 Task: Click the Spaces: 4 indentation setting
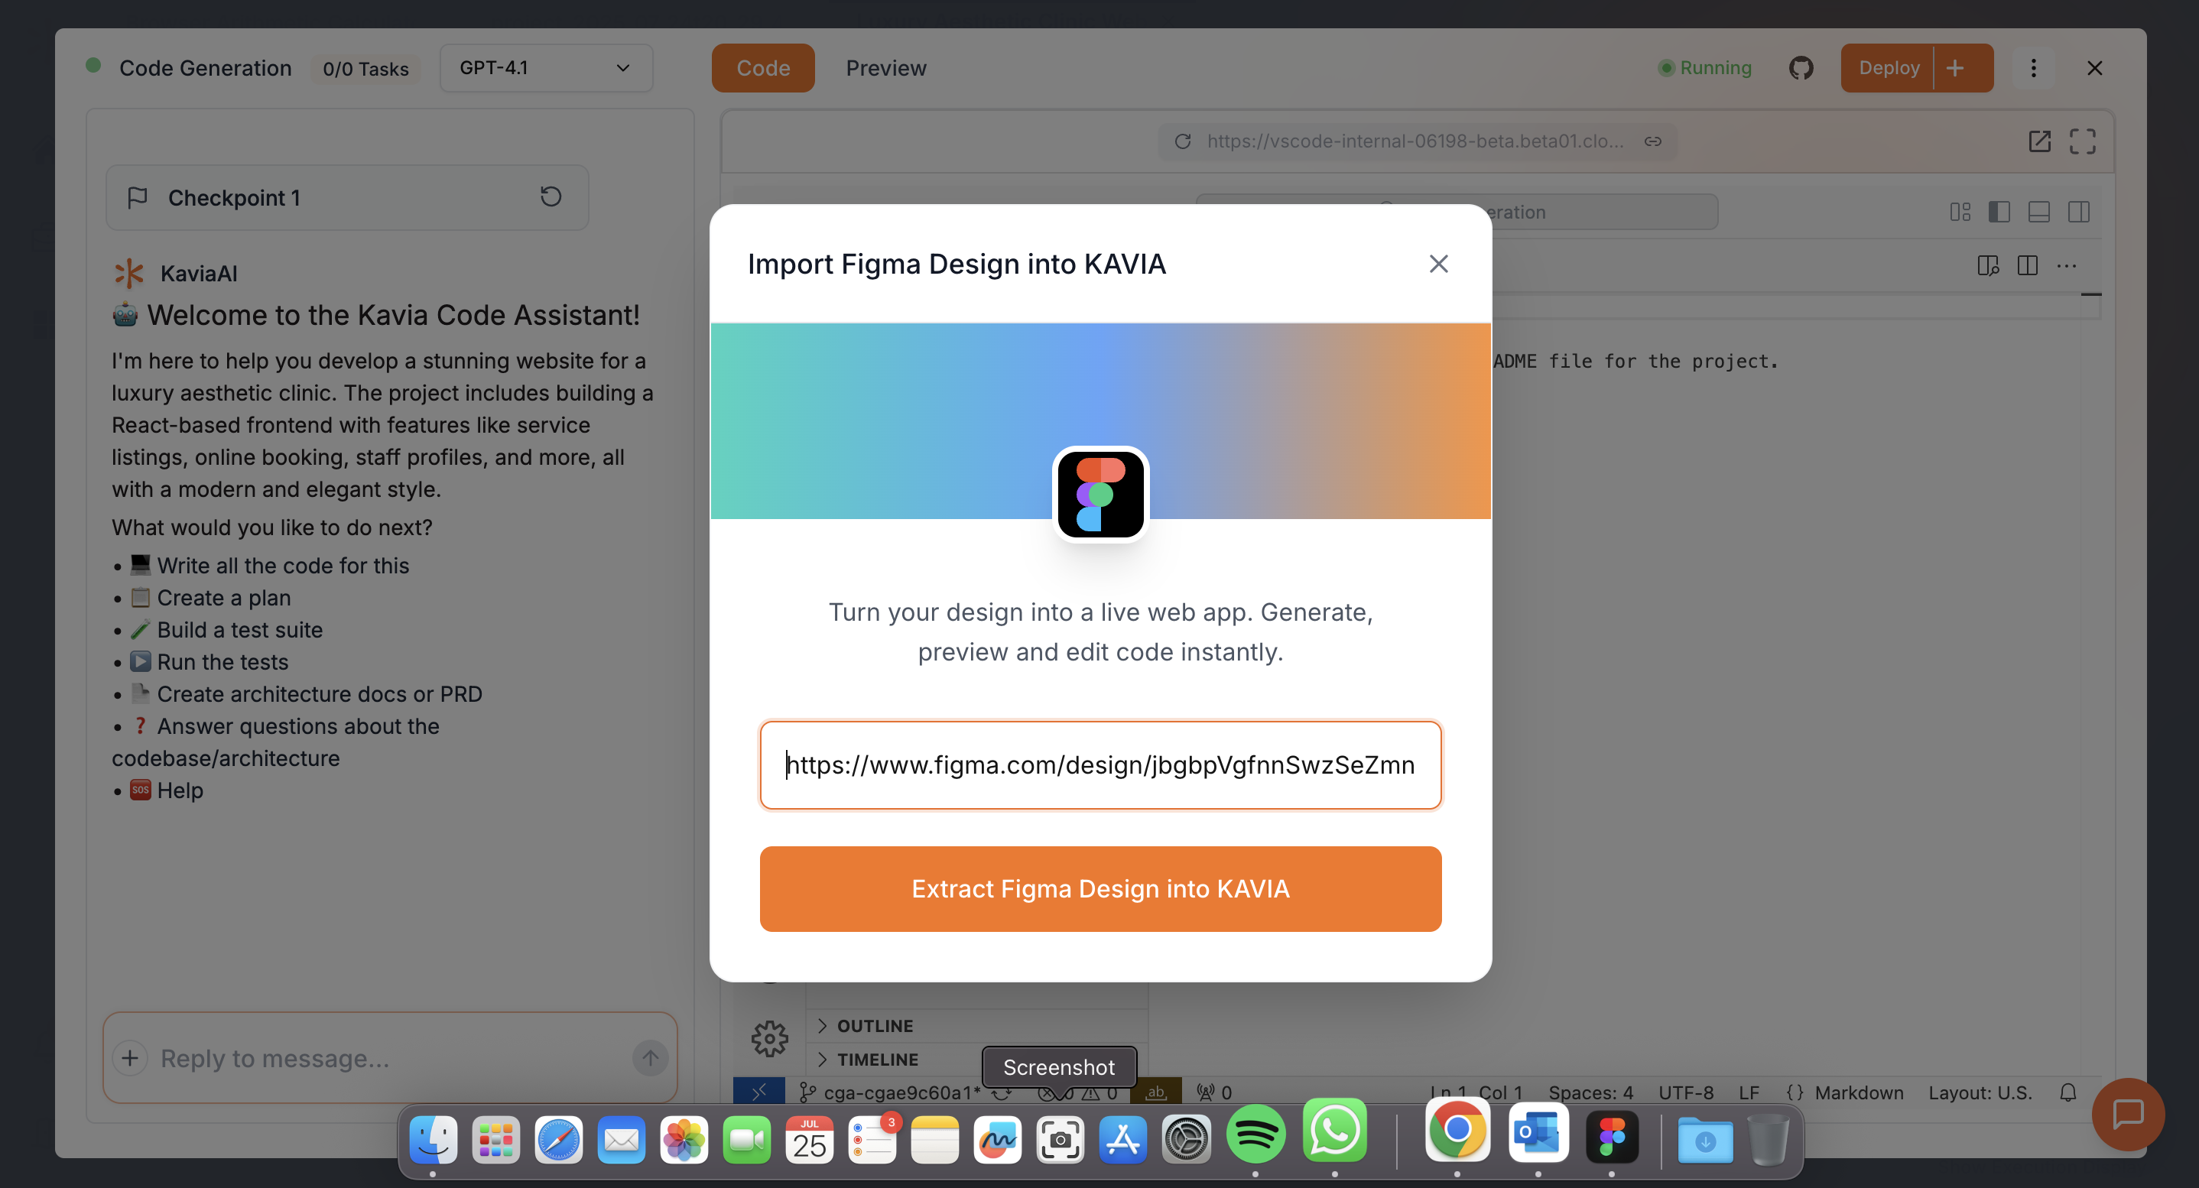pyautogui.click(x=1590, y=1092)
